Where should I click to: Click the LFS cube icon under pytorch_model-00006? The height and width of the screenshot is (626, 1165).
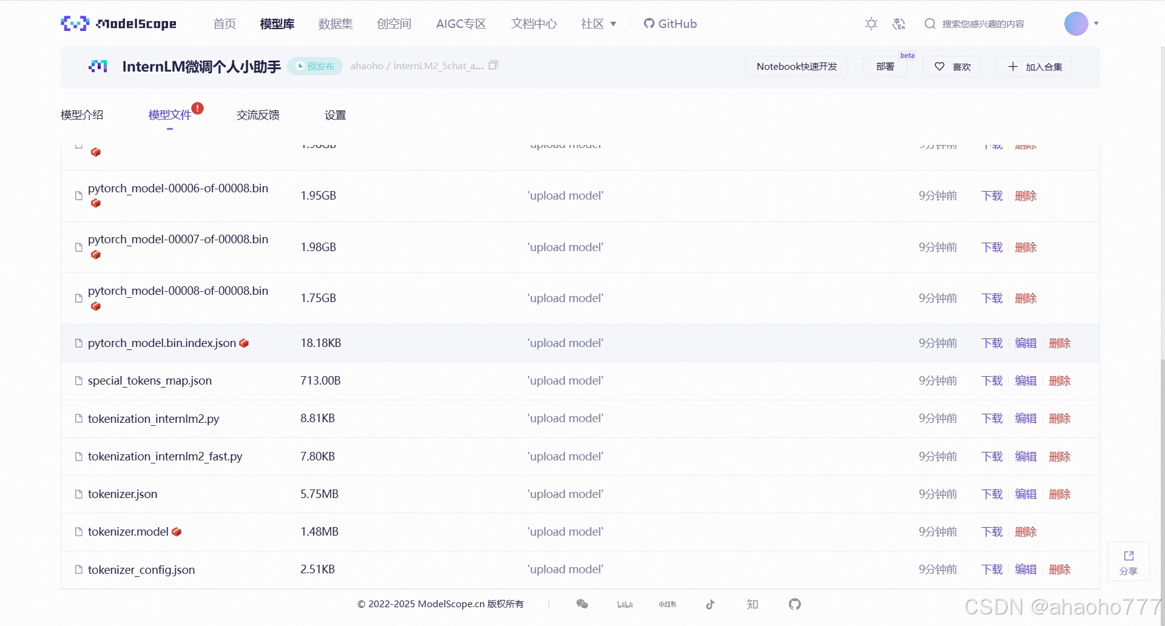click(x=95, y=203)
